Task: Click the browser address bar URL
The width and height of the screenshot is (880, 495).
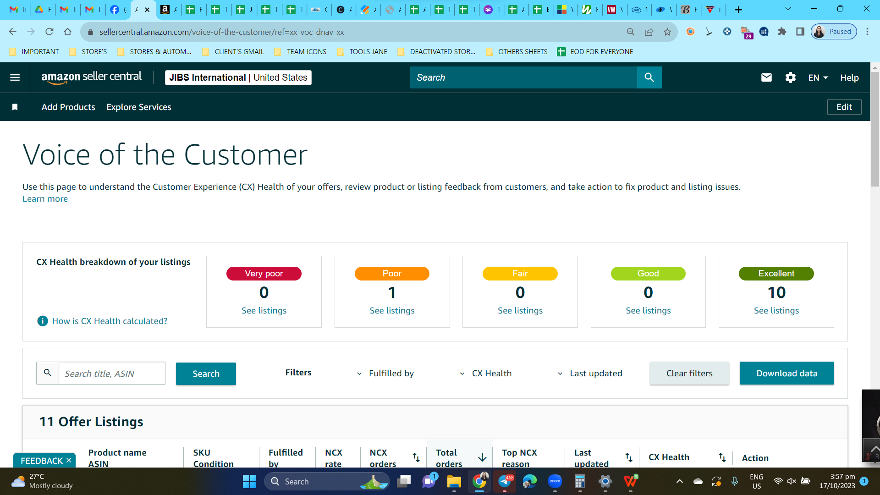Action: coord(222,32)
